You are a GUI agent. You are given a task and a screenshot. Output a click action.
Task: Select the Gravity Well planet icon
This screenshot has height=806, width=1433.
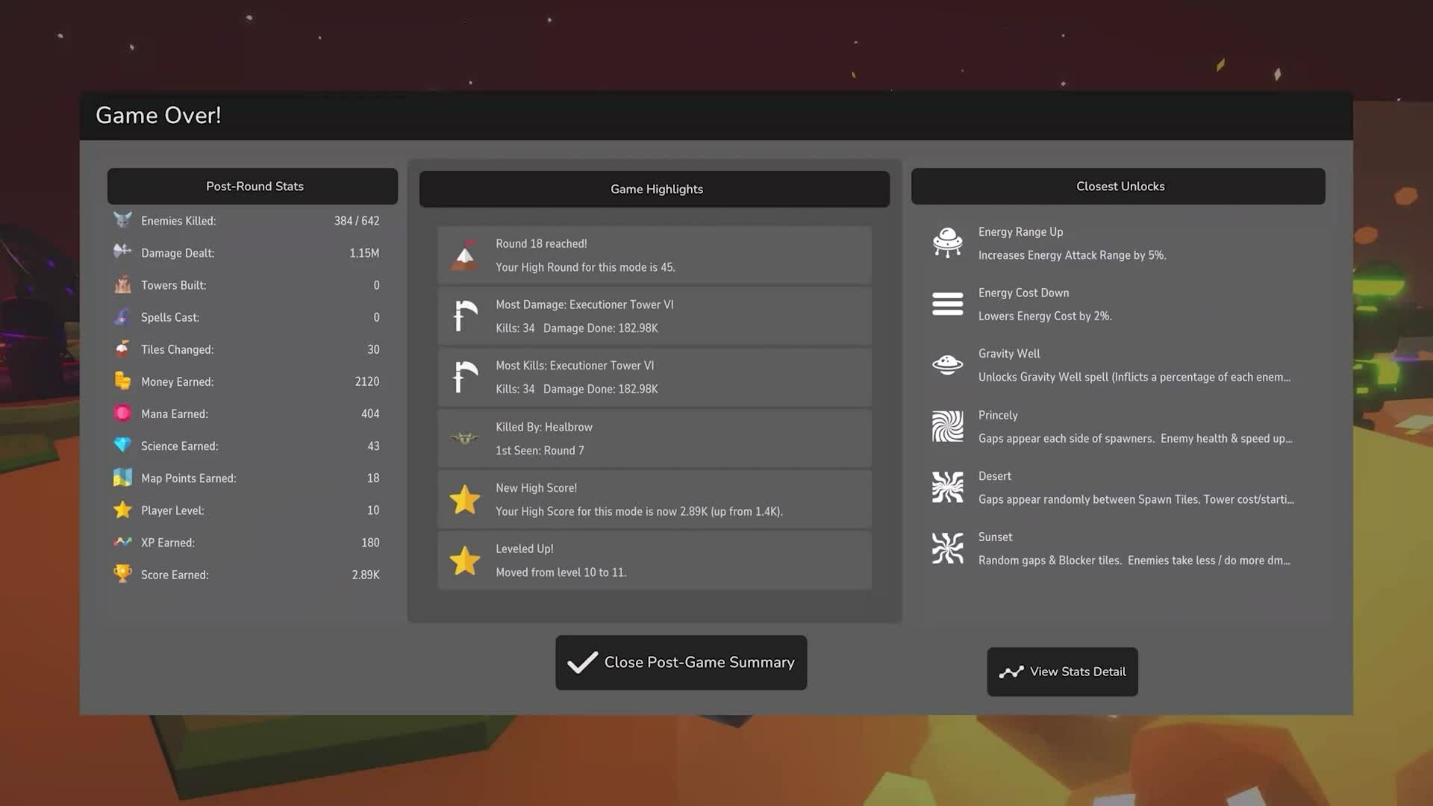(x=947, y=365)
